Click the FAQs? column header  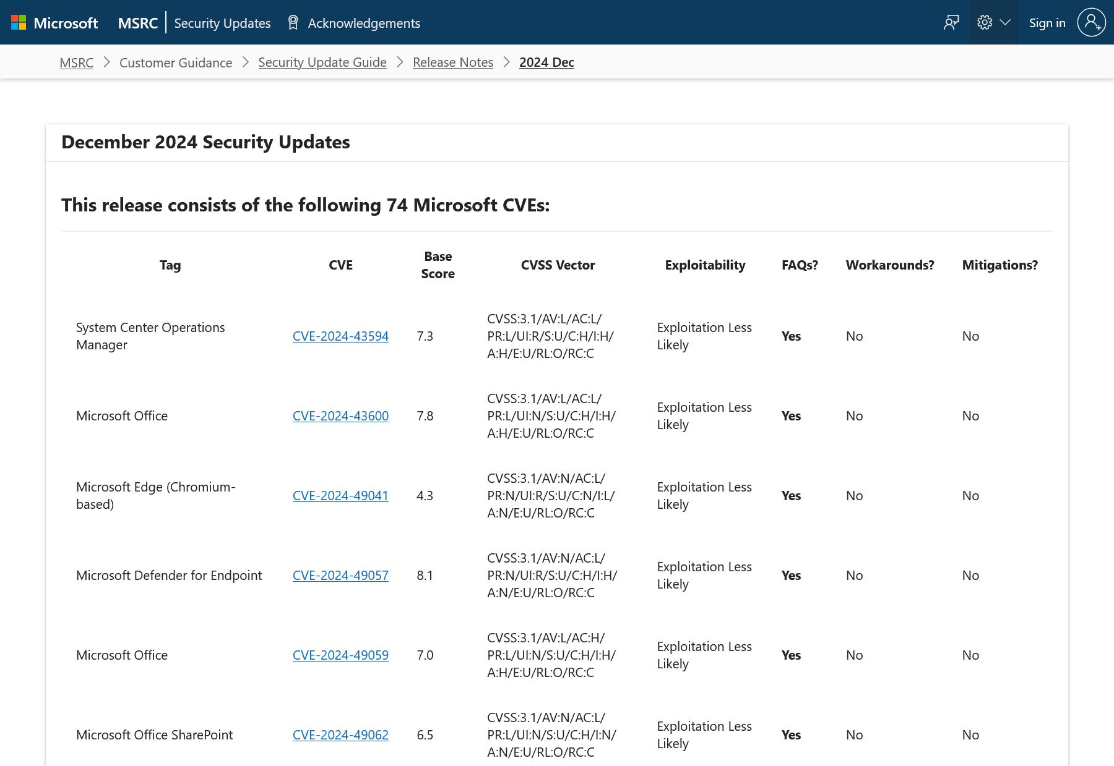800,265
